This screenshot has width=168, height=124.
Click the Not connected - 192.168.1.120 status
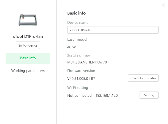(x=93, y=95)
